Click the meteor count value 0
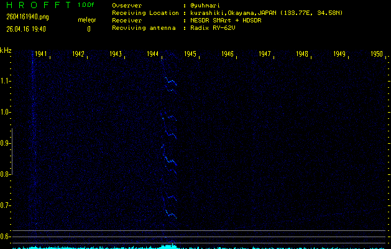 point(88,29)
